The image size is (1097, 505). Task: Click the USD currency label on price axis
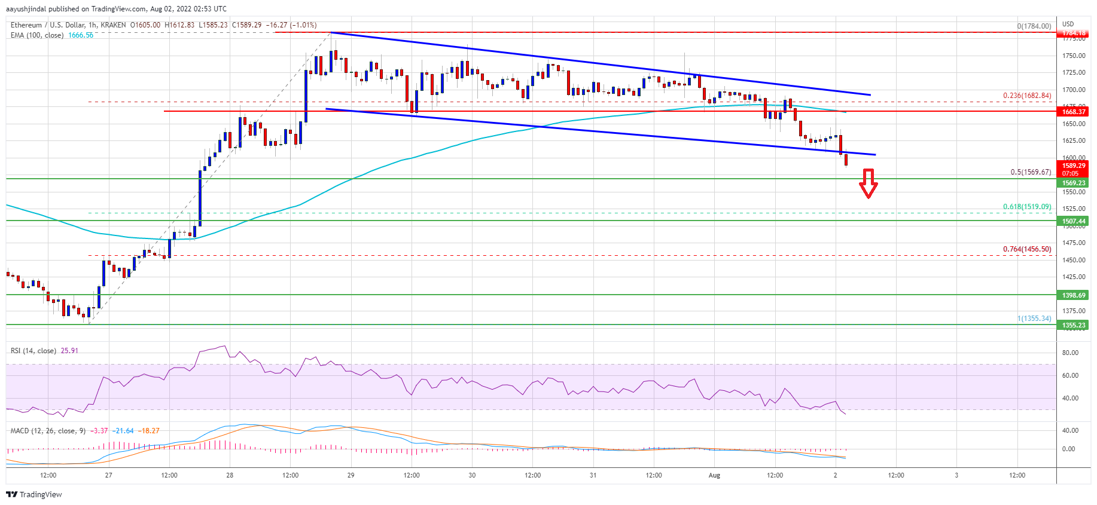click(1068, 25)
